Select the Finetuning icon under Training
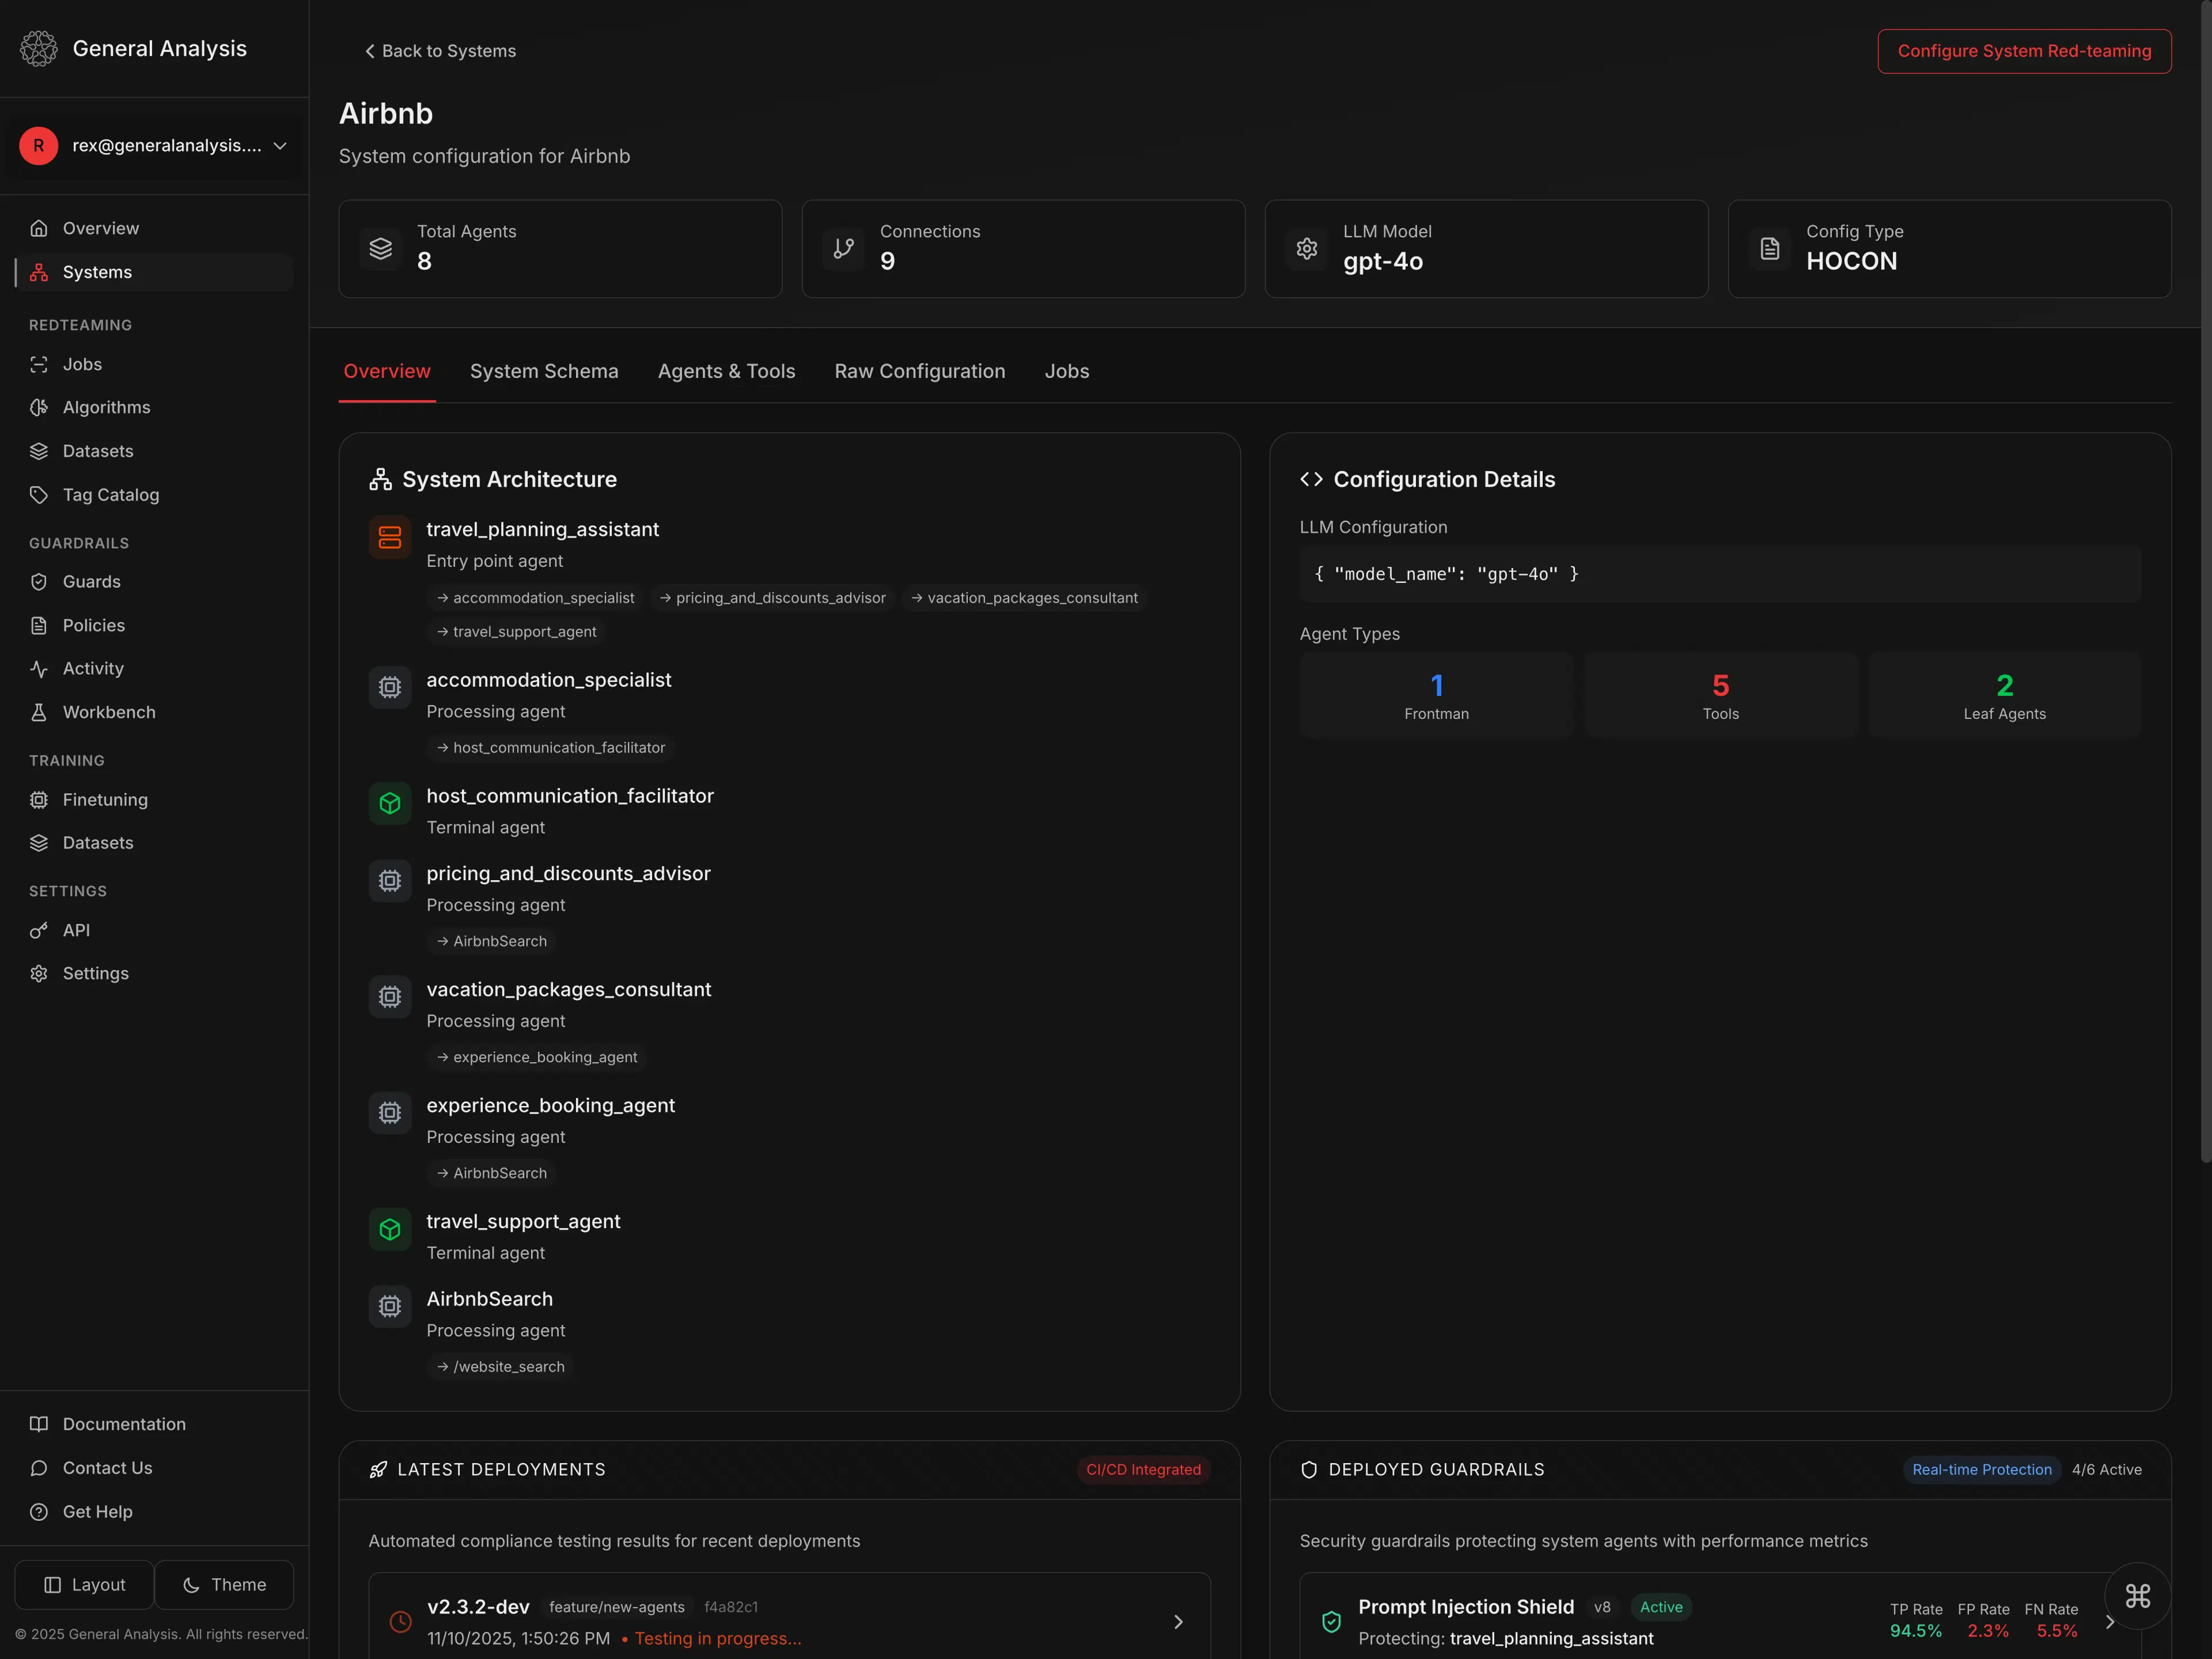 (39, 799)
